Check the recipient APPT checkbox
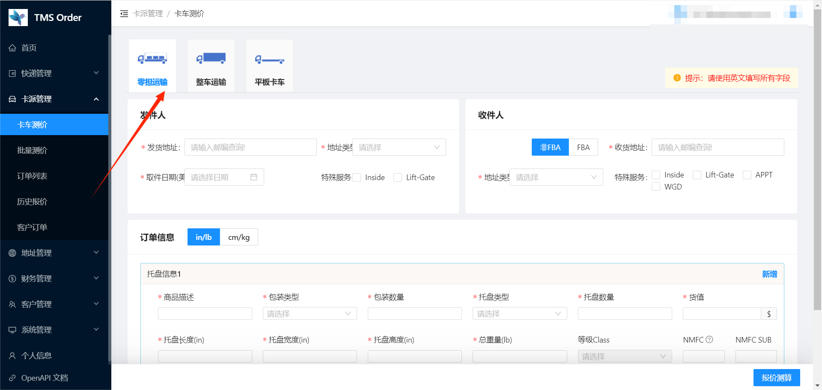The height and width of the screenshot is (390, 822). tap(747, 175)
